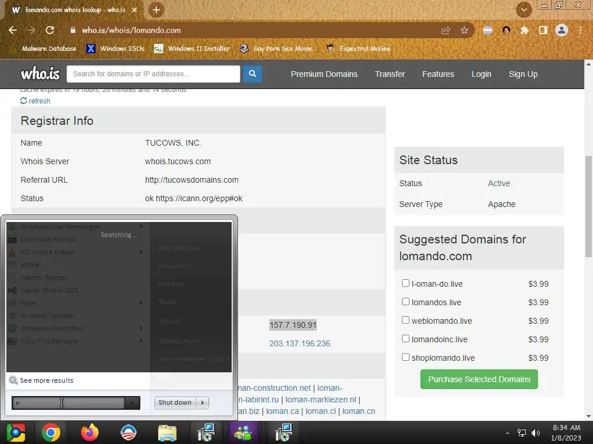
Task: Open Firefox from the taskbar
Action: pos(90,432)
